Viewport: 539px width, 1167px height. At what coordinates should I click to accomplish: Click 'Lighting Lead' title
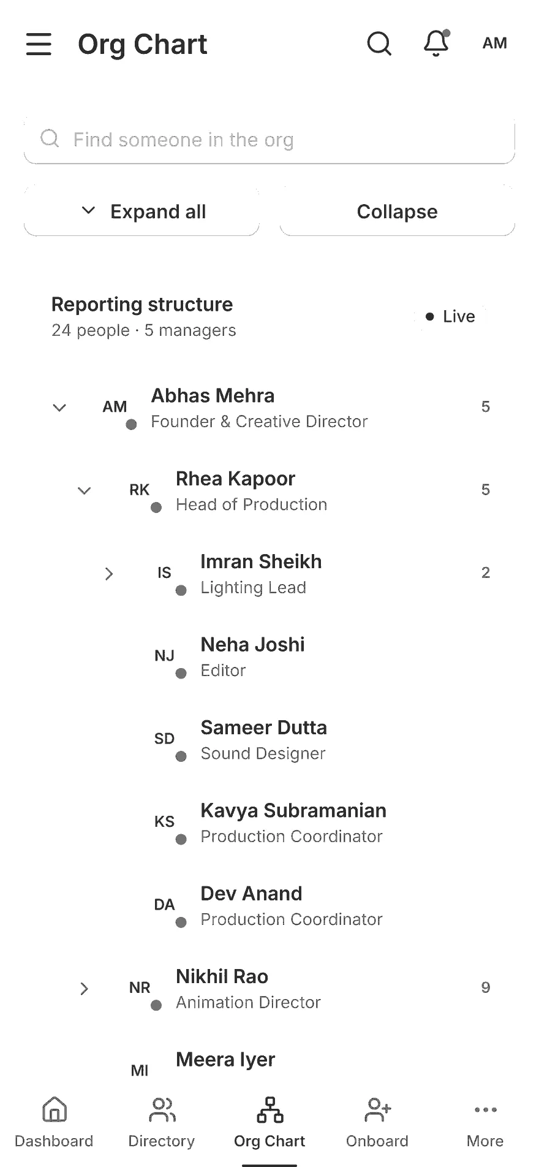pos(253,588)
